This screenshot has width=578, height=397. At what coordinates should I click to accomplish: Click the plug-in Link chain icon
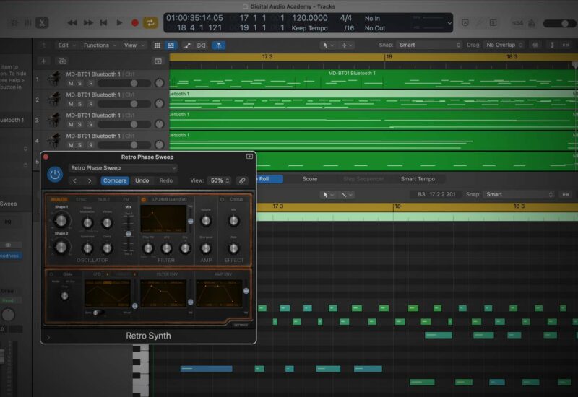click(x=242, y=180)
